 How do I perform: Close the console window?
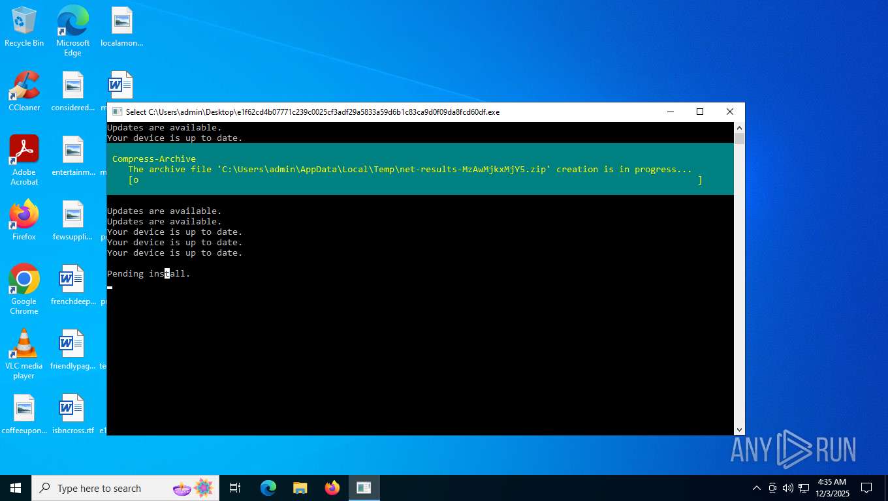[x=730, y=112]
